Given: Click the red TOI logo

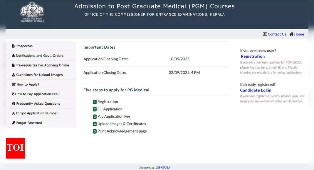Looking at the screenshot, I should 15,148.
